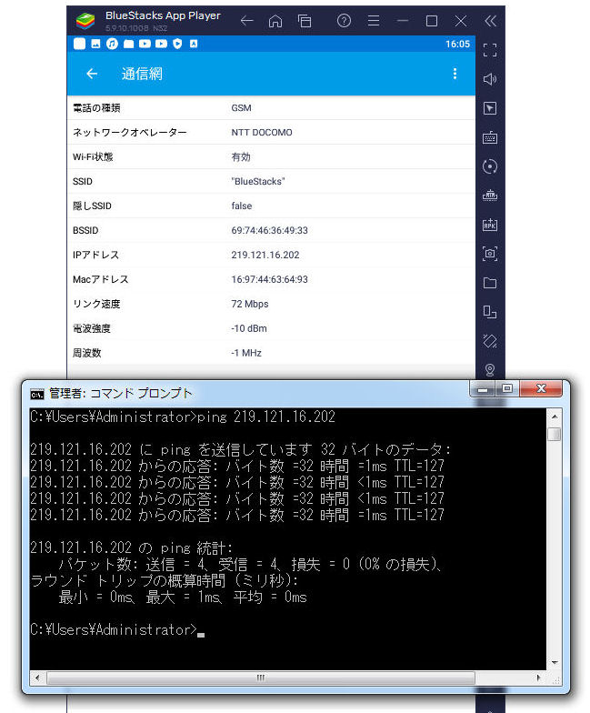Click the 16:05 clock in status bar
The width and height of the screenshot is (590, 713).
coord(457,44)
